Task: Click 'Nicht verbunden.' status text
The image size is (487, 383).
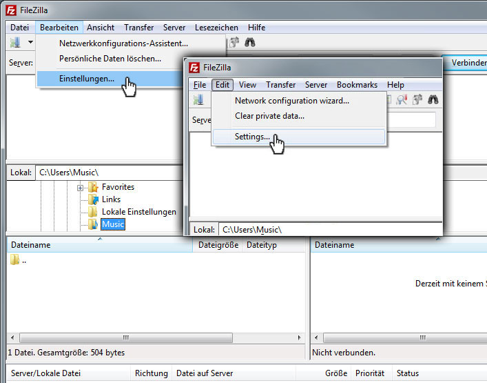Action: coord(344,353)
